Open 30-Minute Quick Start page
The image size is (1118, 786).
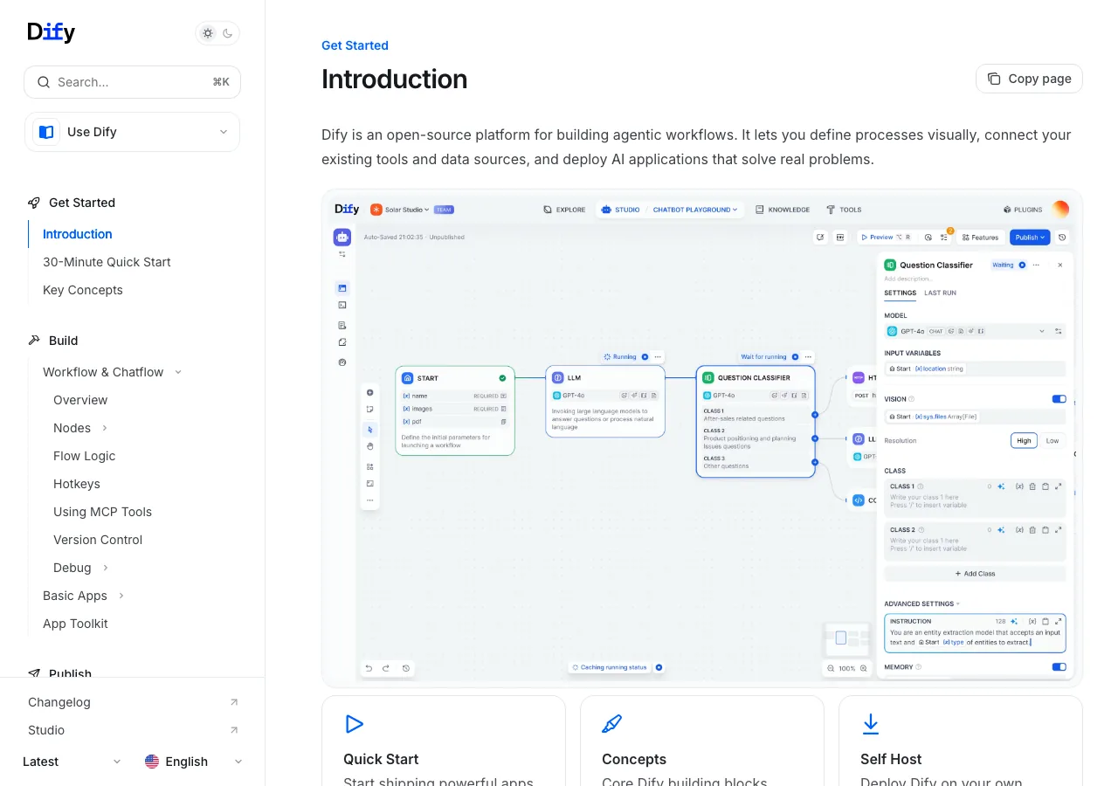point(107,262)
